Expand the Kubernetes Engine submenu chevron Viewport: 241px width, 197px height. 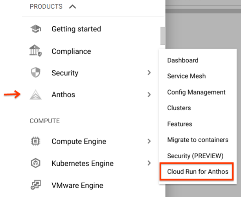(149, 163)
